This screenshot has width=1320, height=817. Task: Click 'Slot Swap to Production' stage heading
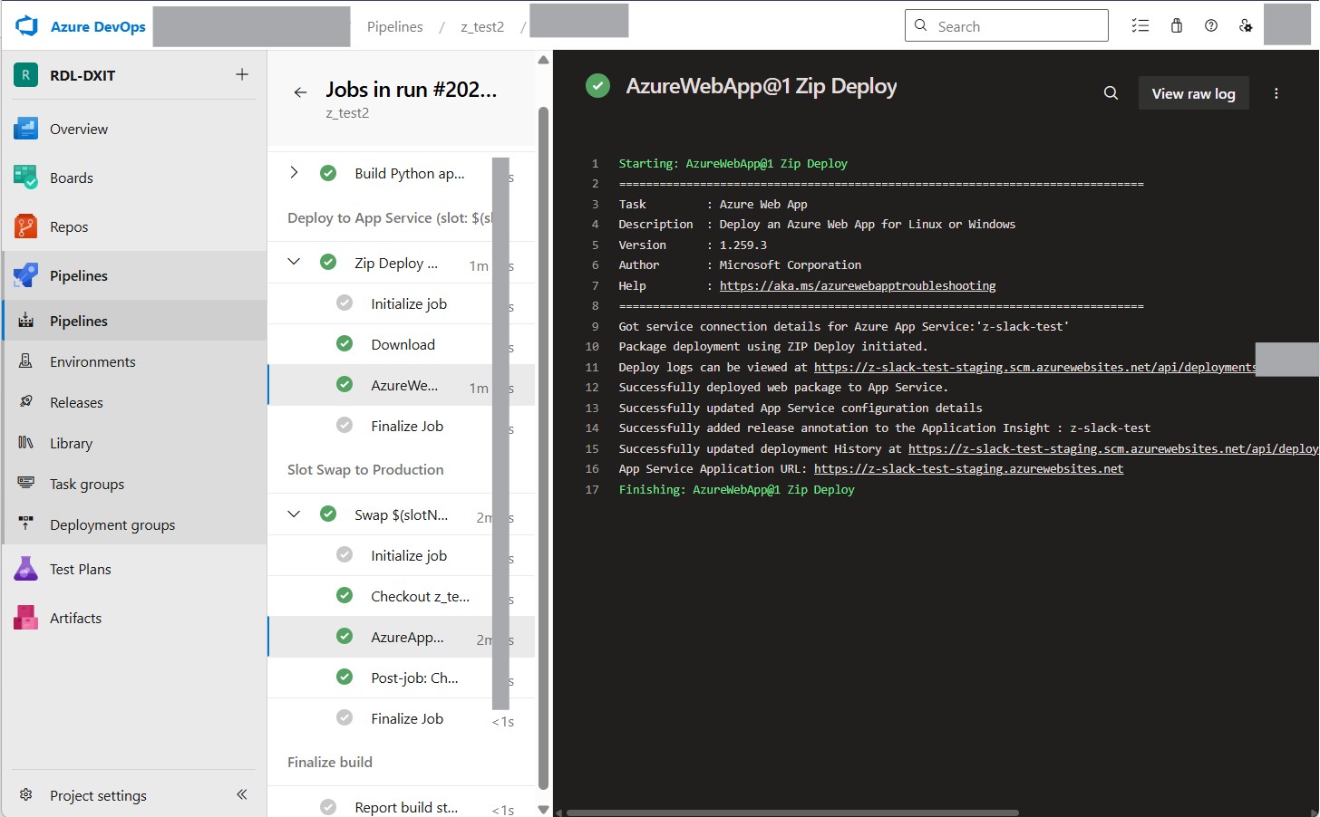click(365, 469)
